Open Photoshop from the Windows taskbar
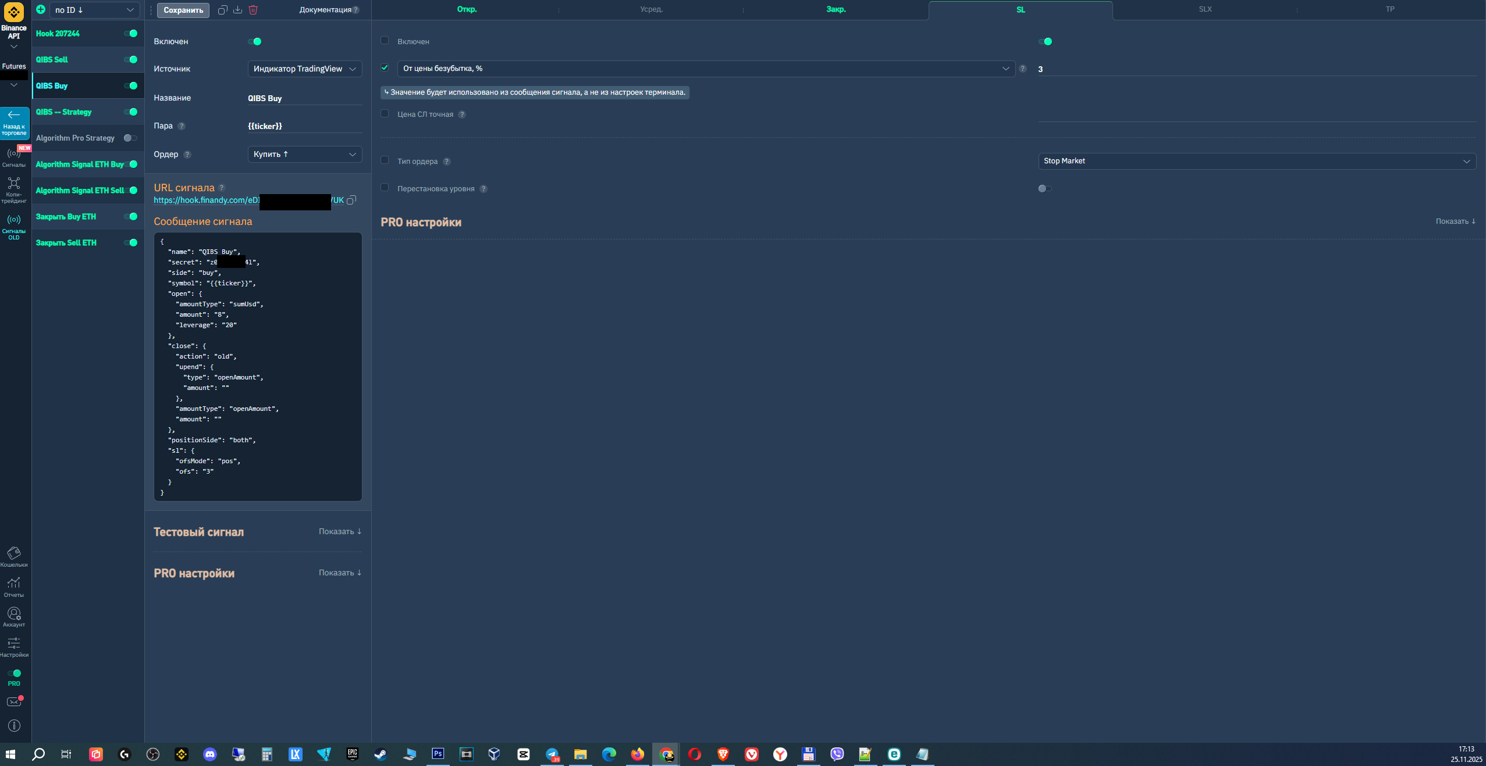 pyautogui.click(x=438, y=754)
